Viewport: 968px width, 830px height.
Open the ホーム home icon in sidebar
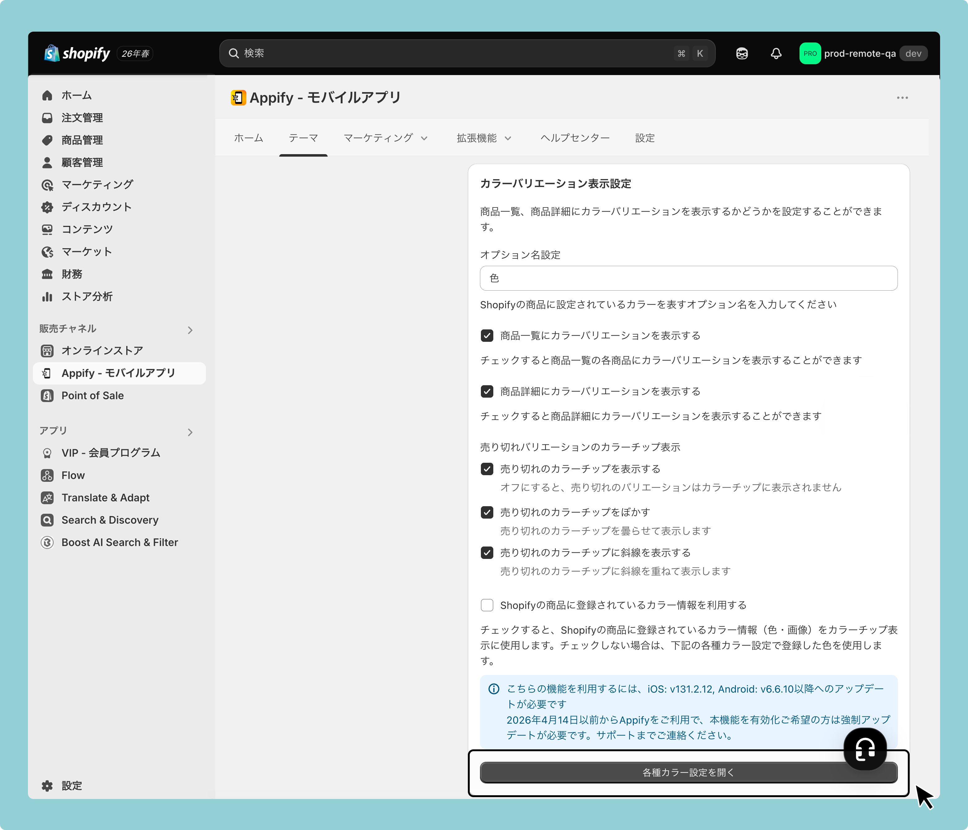point(47,95)
